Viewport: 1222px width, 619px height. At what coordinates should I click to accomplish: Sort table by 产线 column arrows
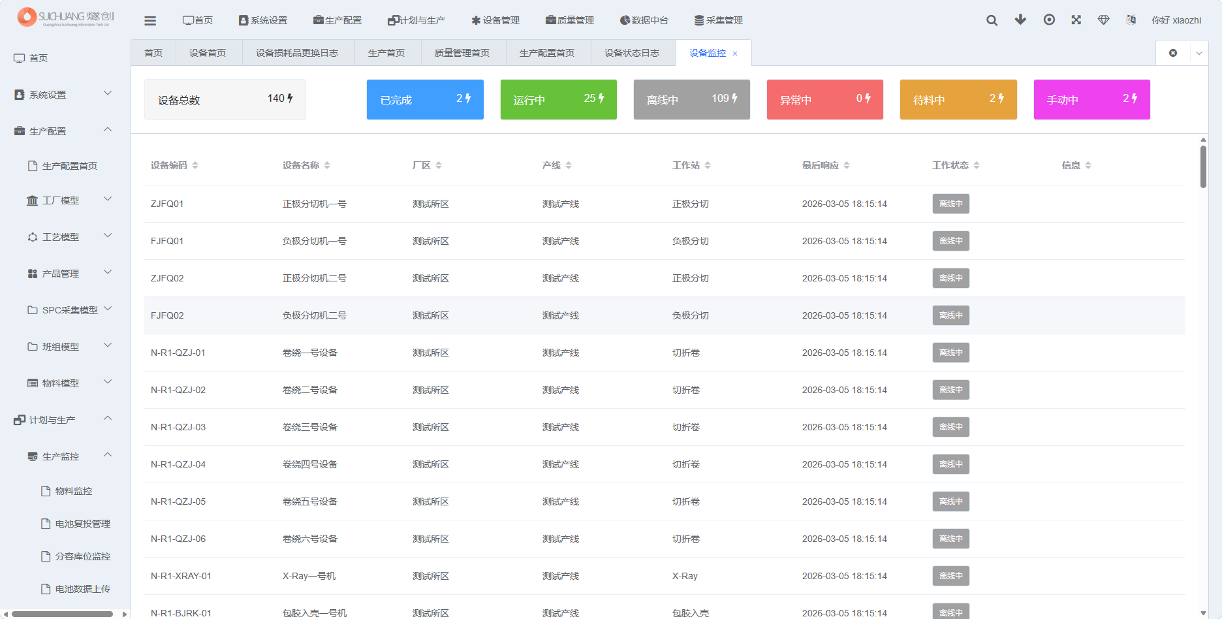pos(569,165)
